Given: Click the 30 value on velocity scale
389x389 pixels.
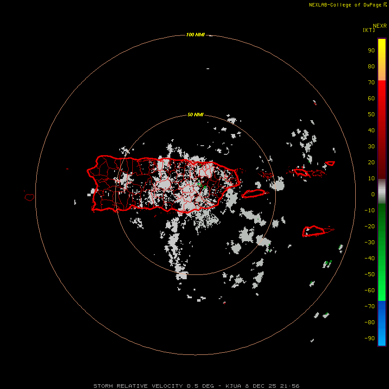Looking at the screenshot, I should (371, 147).
